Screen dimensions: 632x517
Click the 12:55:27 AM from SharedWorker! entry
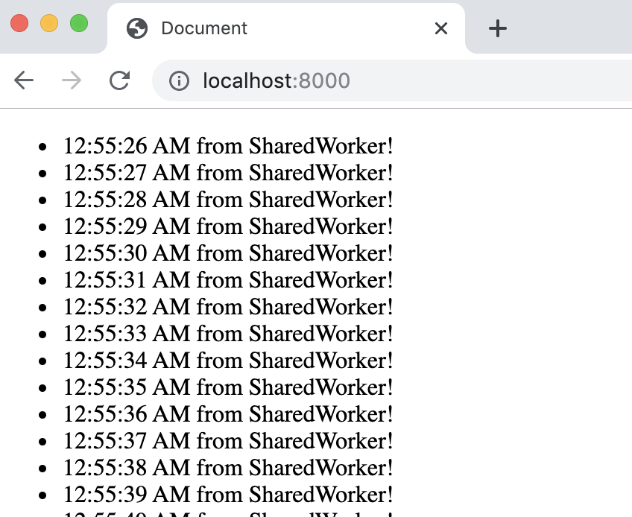[x=228, y=173]
